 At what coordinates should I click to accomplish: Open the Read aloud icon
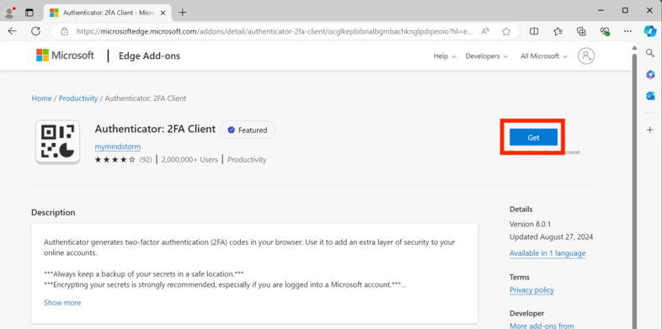tap(485, 31)
